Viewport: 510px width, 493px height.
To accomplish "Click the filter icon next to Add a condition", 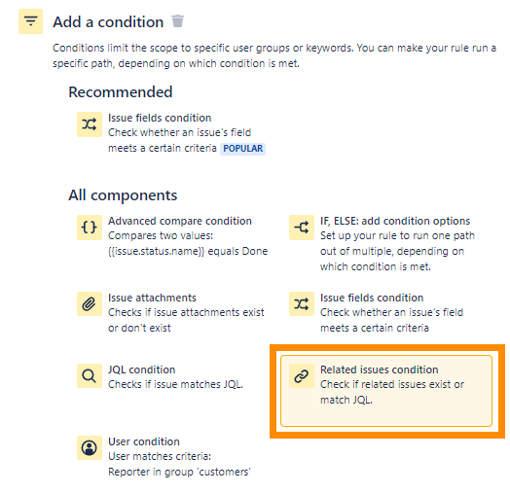I will [x=30, y=21].
